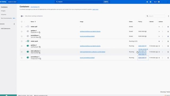
Task: Delete the otel-collector-1 container
Action: (168, 52)
